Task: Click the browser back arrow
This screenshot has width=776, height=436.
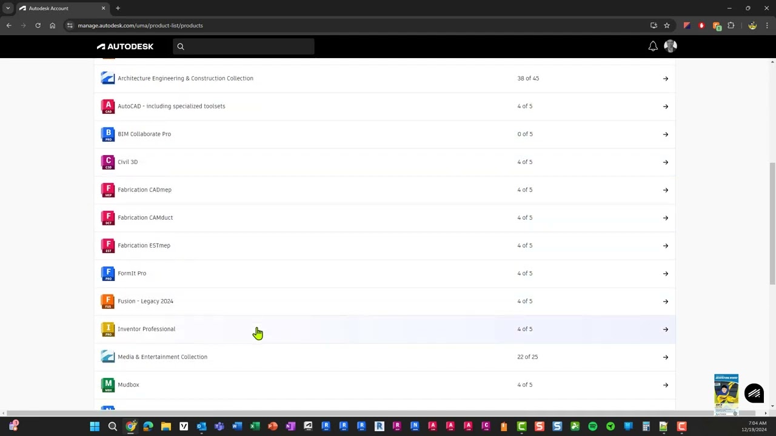Action: (x=9, y=25)
